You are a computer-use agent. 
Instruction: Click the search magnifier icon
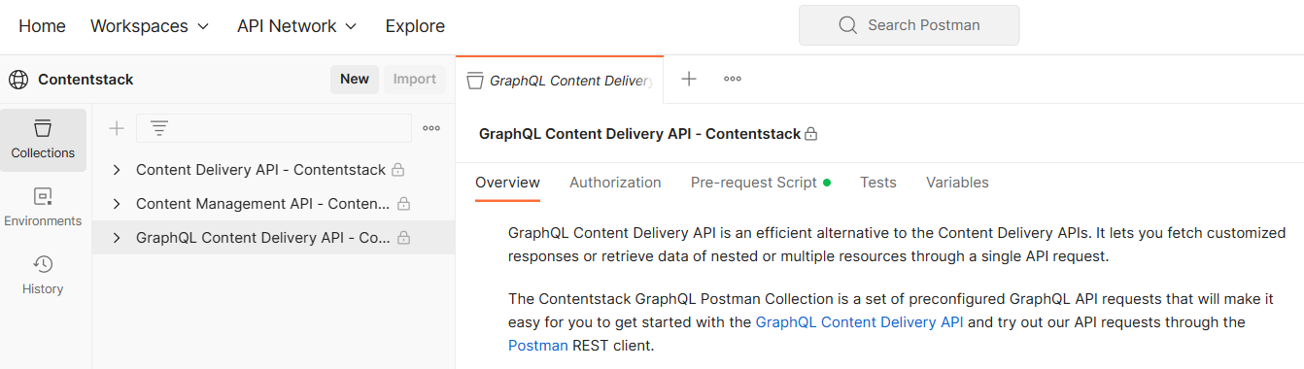pyautogui.click(x=848, y=25)
